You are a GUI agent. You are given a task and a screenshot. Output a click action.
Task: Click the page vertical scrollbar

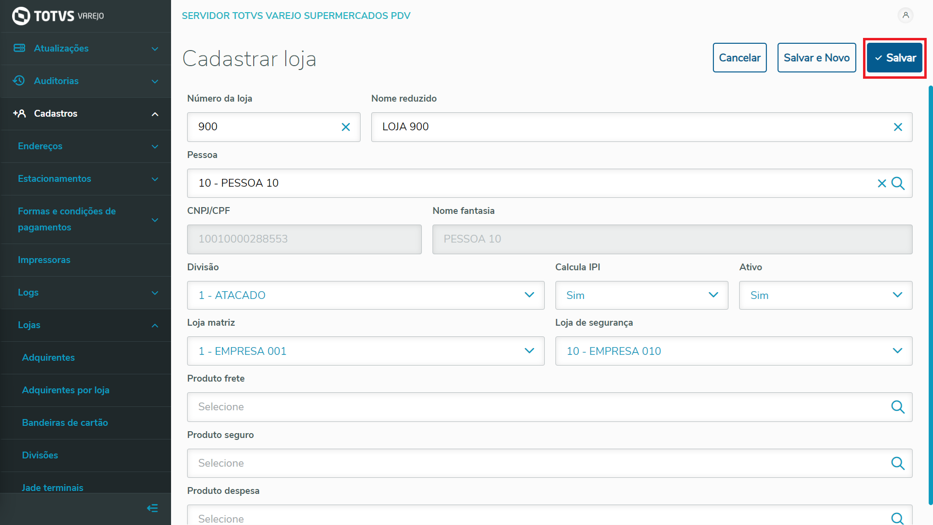(x=930, y=292)
